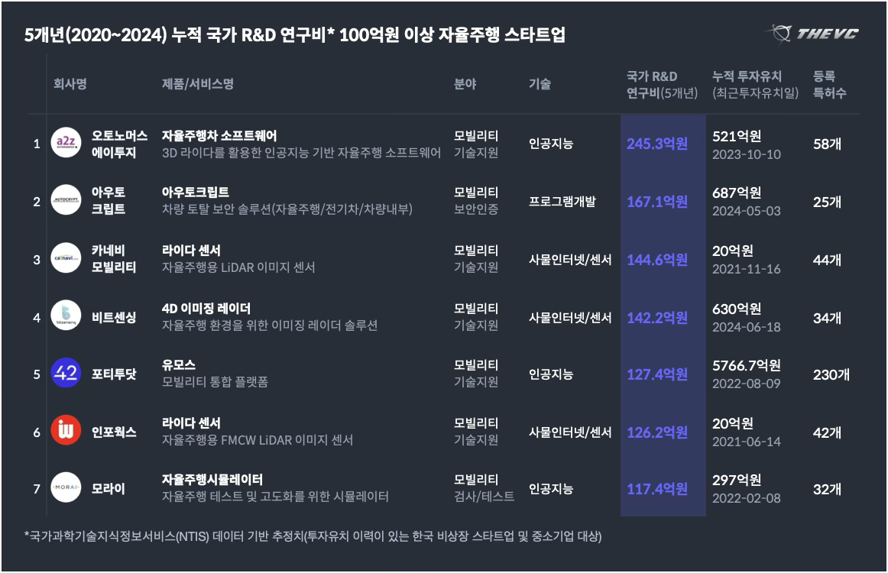Open the 4D 이미징 레이더 product title
This screenshot has width=888, height=573.
pos(206,309)
